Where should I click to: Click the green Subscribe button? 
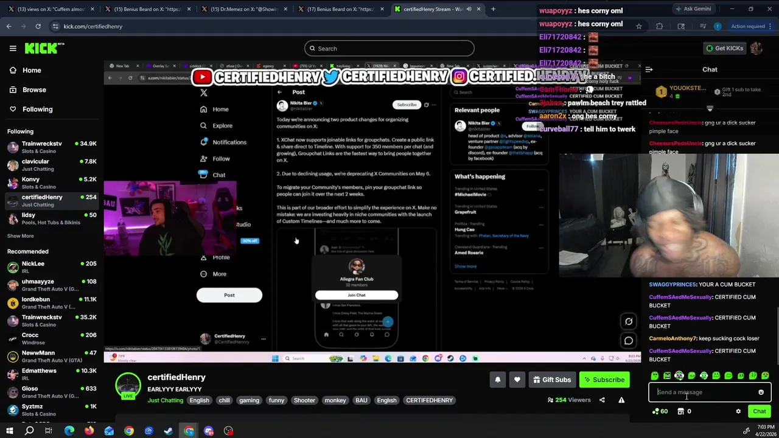tap(604, 380)
